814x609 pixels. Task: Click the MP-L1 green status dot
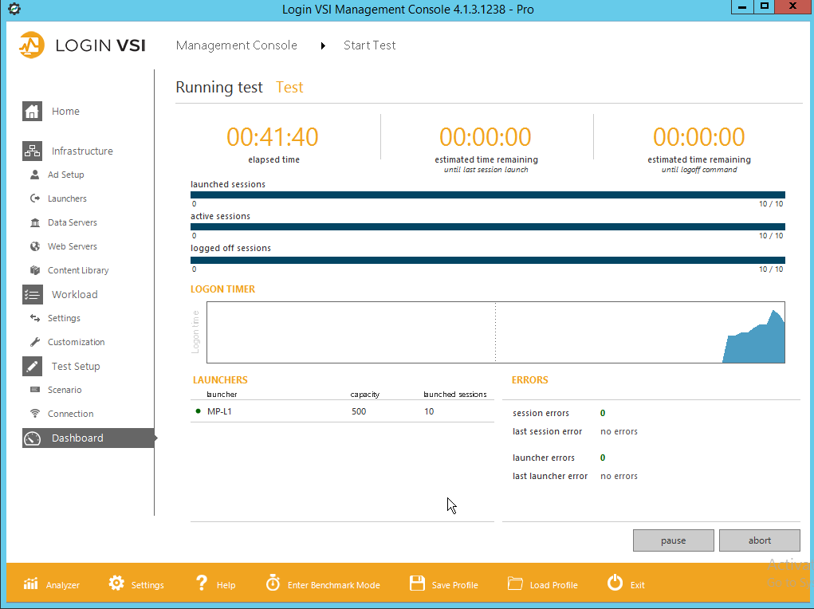[198, 411]
